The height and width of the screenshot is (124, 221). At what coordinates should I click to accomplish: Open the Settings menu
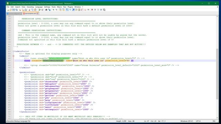pyautogui.click(x=47, y=7)
